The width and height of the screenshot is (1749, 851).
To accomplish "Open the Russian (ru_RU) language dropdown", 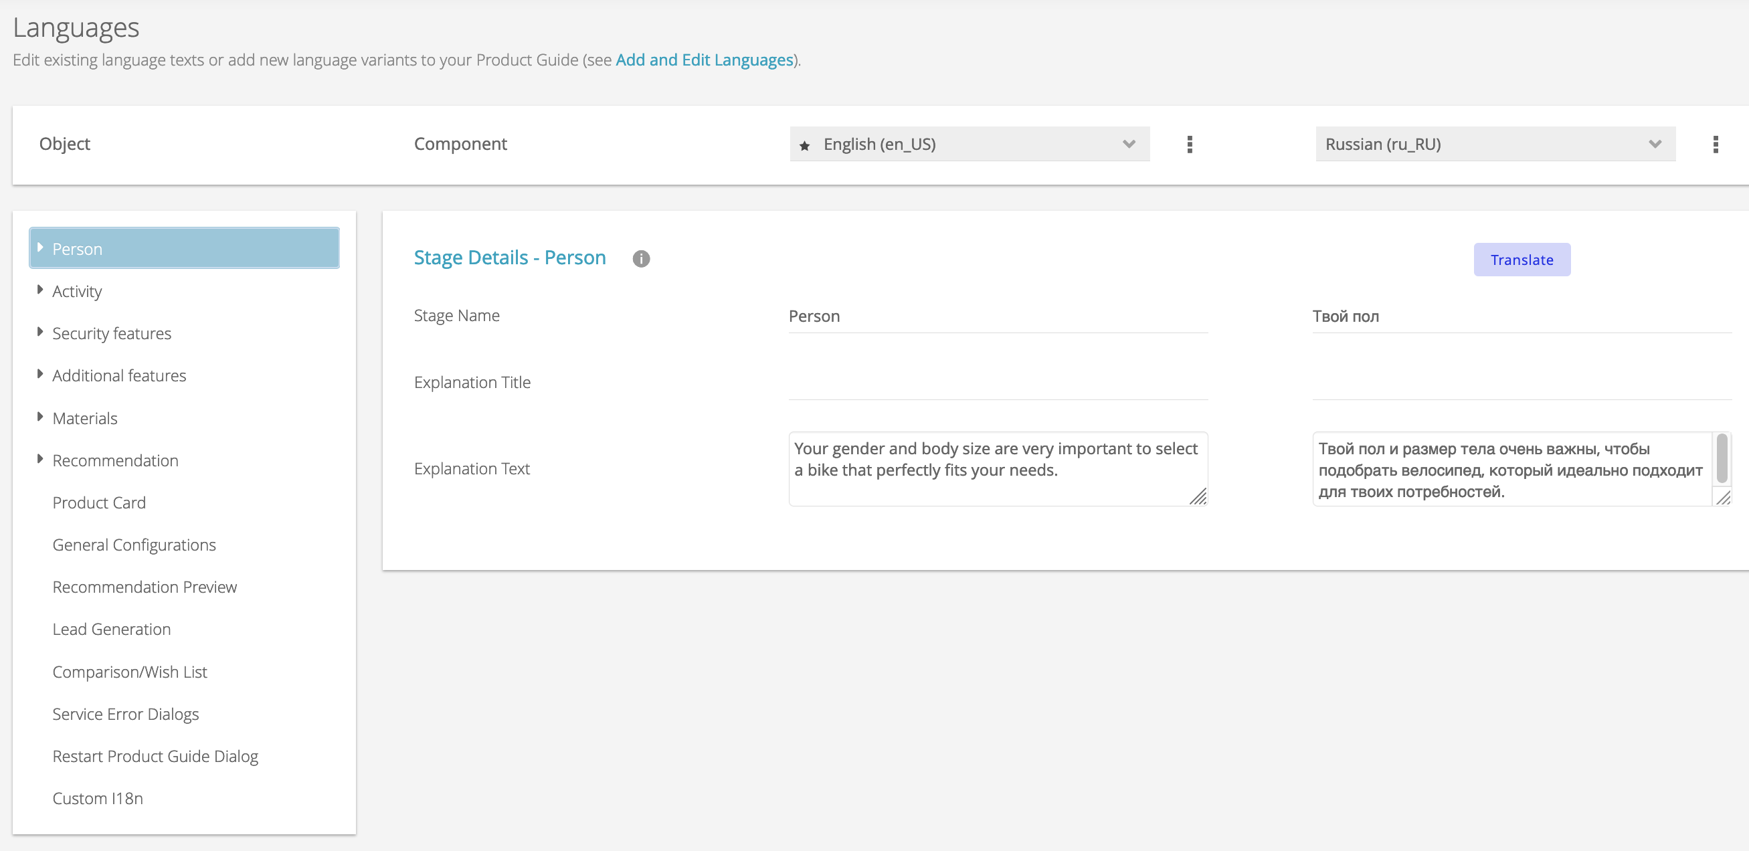I will 1495,144.
